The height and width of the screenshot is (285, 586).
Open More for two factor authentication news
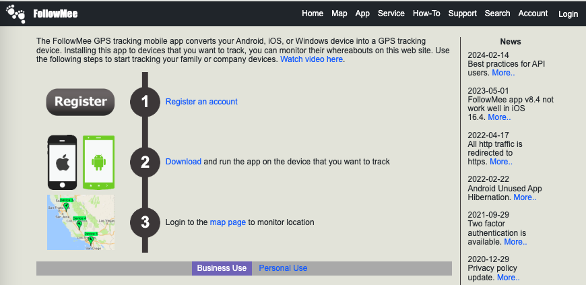pyautogui.click(x=515, y=242)
